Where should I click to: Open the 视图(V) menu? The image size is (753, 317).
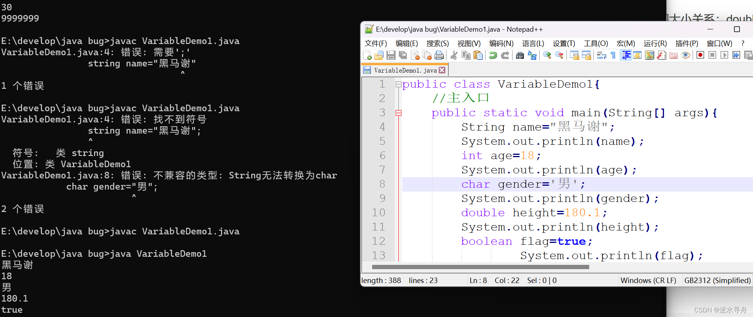click(469, 43)
